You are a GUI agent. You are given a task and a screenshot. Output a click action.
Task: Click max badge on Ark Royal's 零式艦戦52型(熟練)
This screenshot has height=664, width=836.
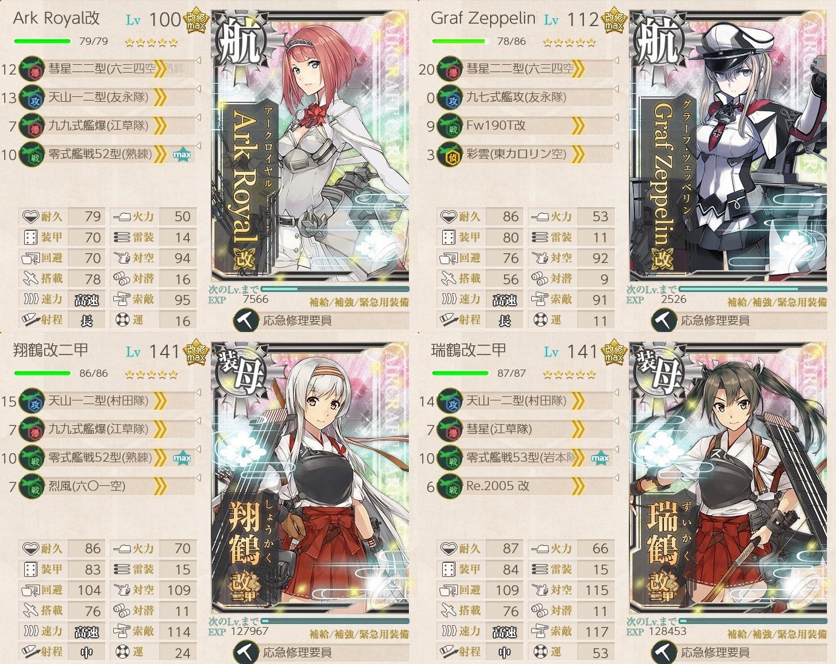coord(182,154)
